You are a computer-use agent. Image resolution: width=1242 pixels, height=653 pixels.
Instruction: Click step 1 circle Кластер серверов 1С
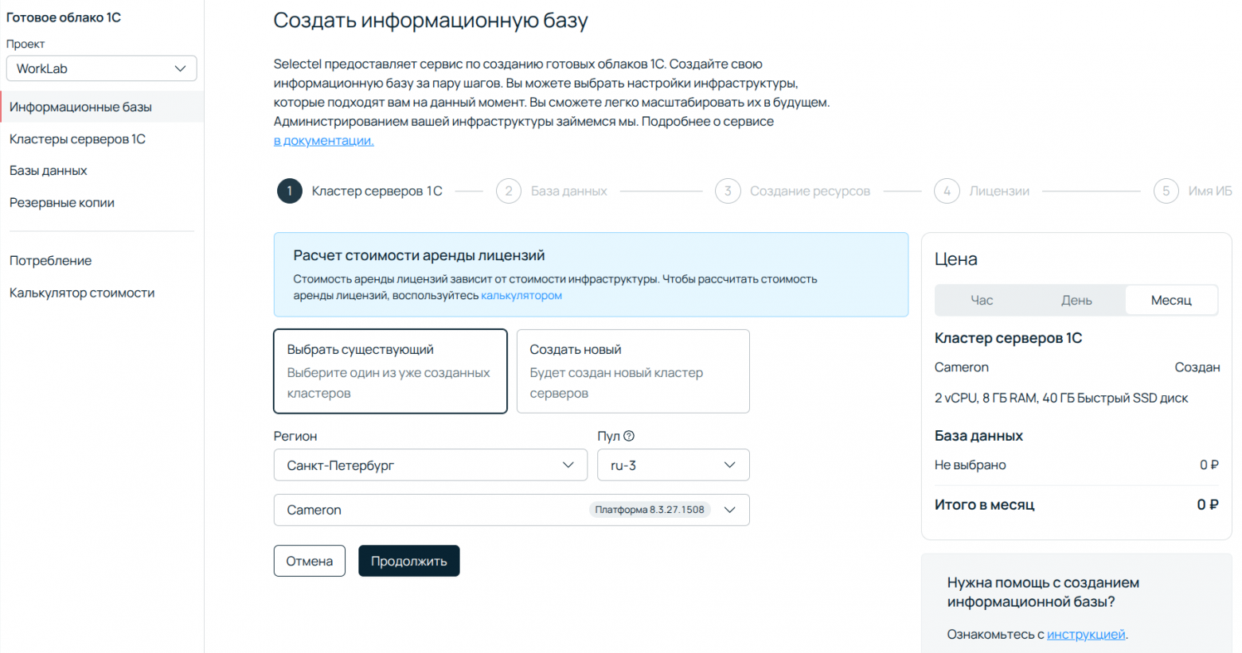[290, 191]
